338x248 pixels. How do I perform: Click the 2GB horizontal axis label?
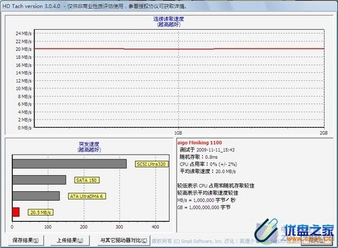coord(324,133)
